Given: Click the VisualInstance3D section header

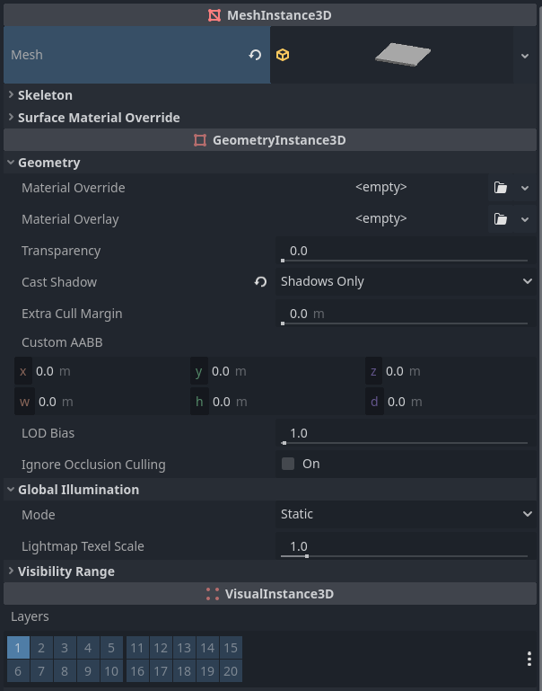Looking at the screenshot, I should coord(270,594).
